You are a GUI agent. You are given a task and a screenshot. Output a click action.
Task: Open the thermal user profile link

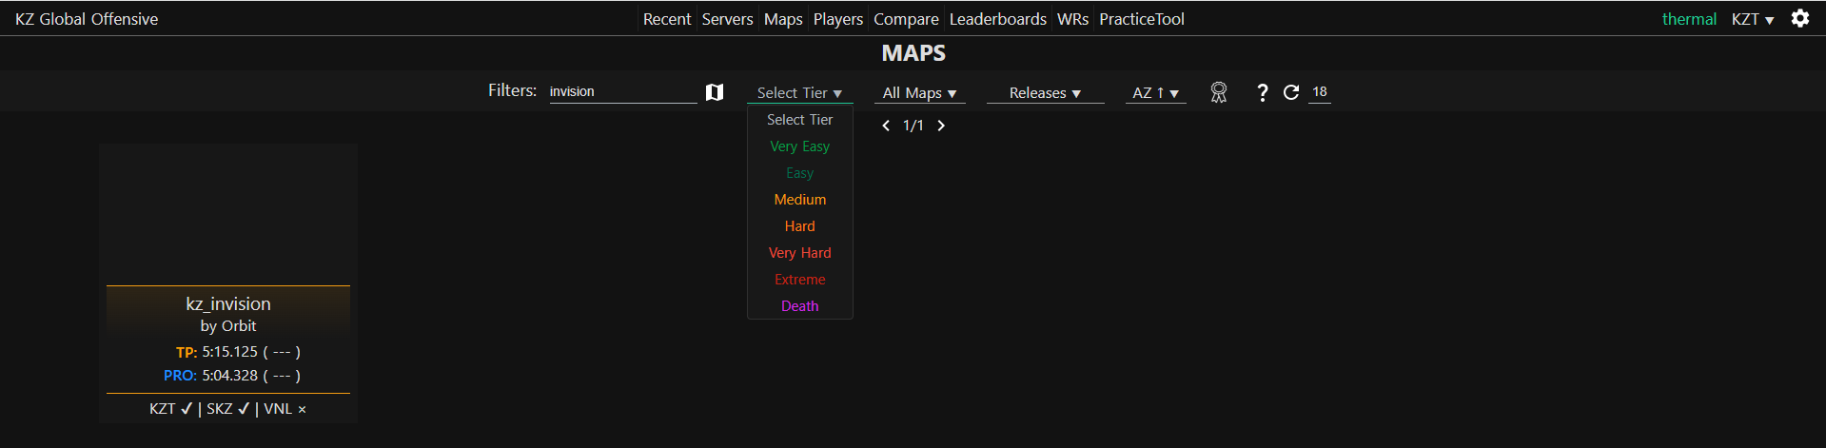[x=1689, y=19]
